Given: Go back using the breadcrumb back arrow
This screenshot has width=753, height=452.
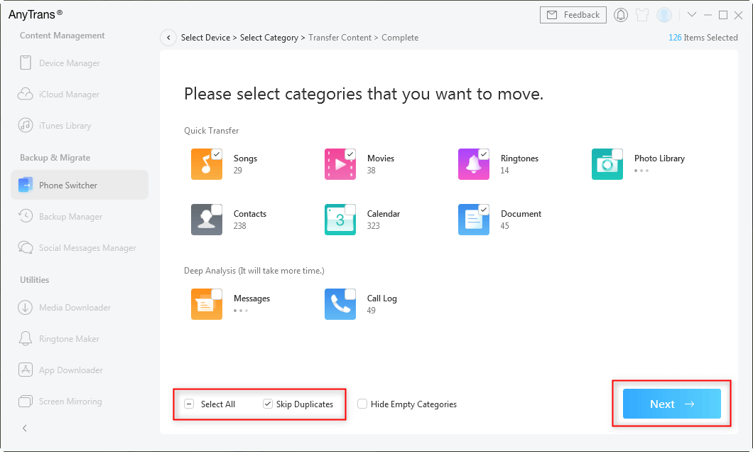Looking at the screenshot, I should (168, 38).
